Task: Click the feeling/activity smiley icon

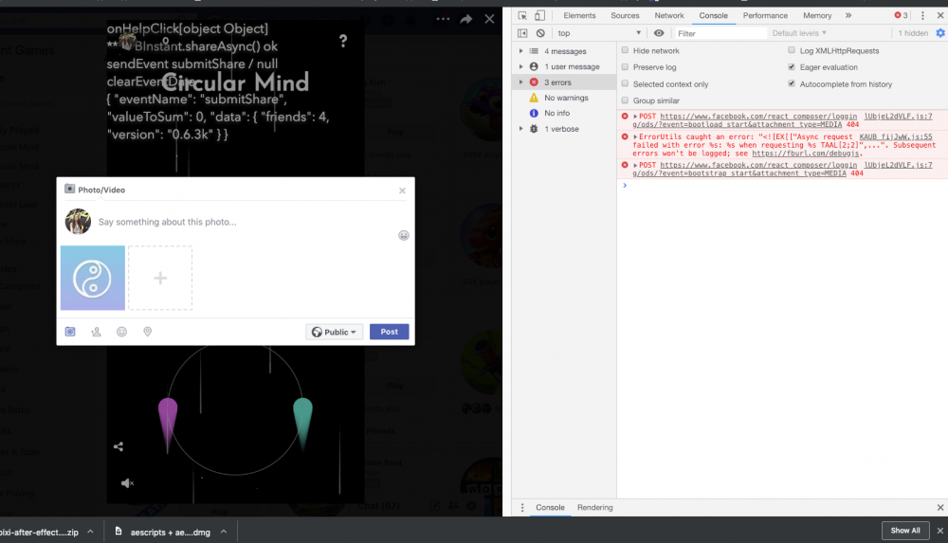Action: pos(121,332)
